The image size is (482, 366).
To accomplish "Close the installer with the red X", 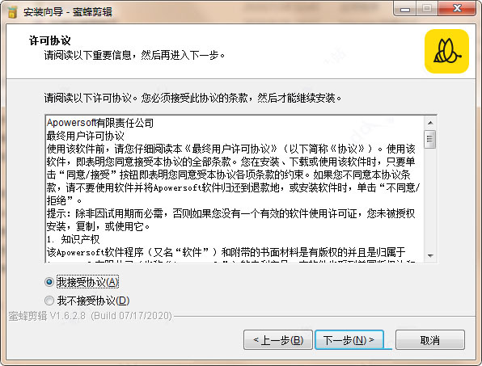I will point(457,9).
